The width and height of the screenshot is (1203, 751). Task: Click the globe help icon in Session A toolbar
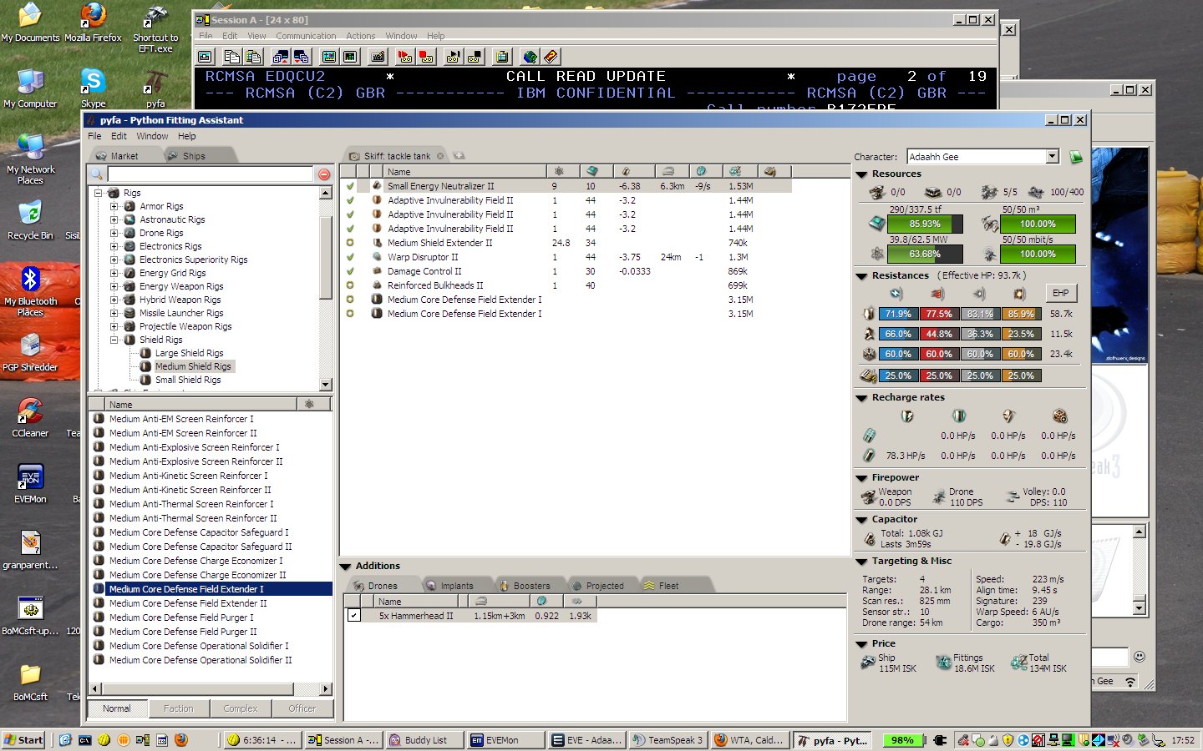[x=530, y=57]
